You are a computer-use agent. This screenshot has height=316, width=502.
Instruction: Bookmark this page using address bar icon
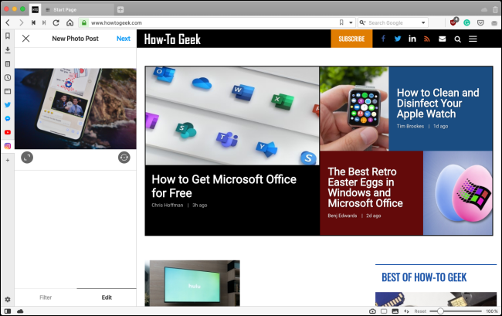coord(341,22)
